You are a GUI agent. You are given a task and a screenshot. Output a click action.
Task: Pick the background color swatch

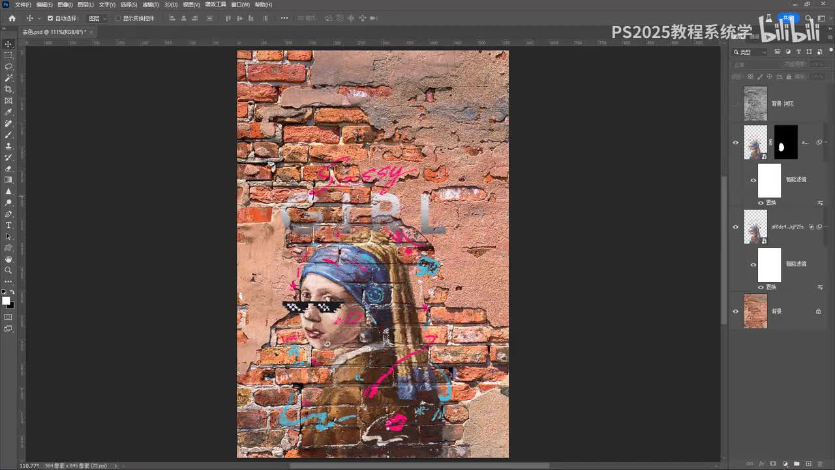(x=11, y=305)
